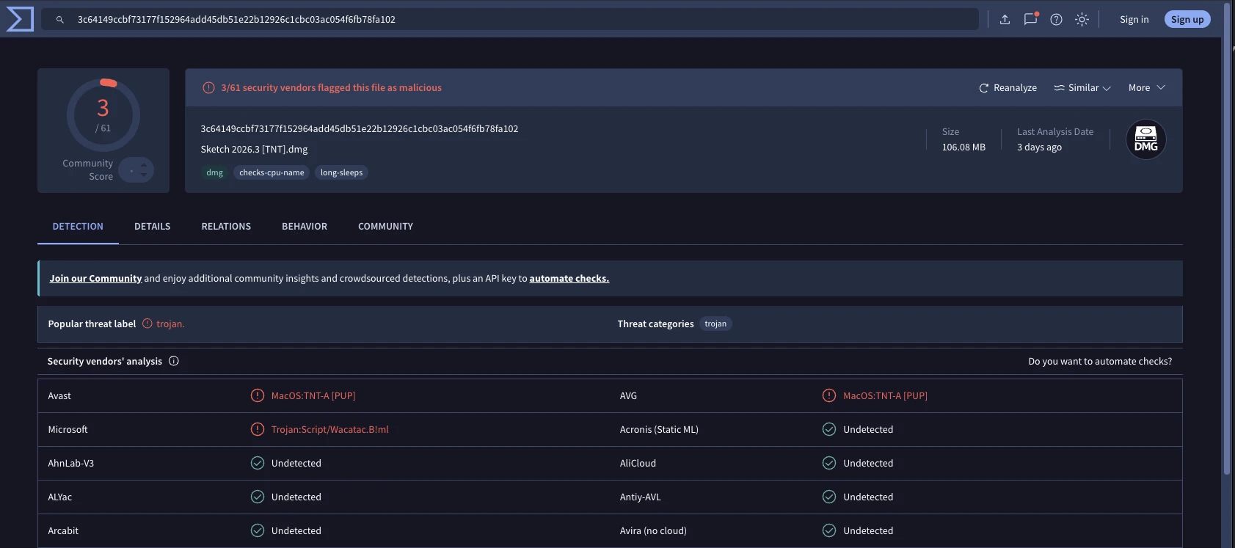This screenshot has height=548, width=1235.
Task: Follow the Join our Community link
Action: tap(95, 279)
